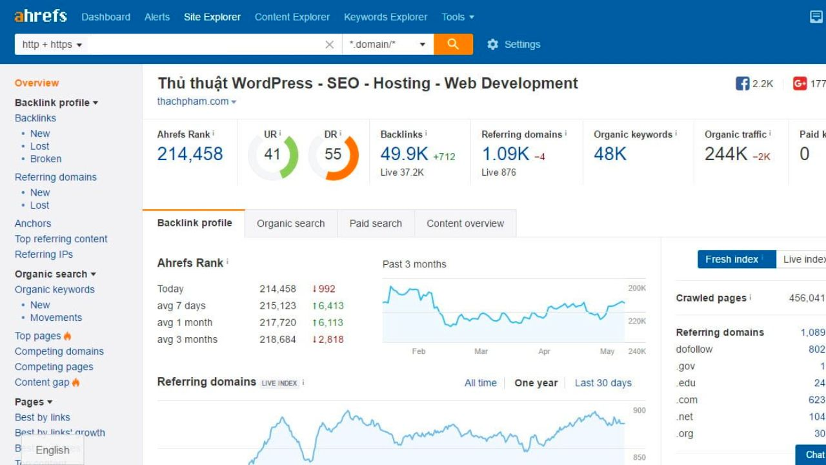Open Best by links sidebar link
This screenshot has height=465, width=826.
[43, 417]
